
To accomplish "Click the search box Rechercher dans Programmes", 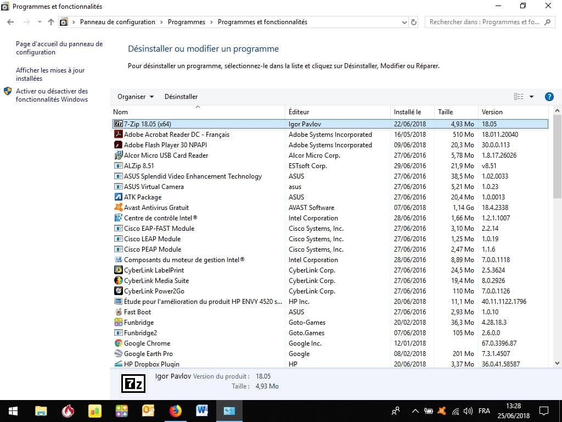I will pyautogui.click(x=490, y=22).
